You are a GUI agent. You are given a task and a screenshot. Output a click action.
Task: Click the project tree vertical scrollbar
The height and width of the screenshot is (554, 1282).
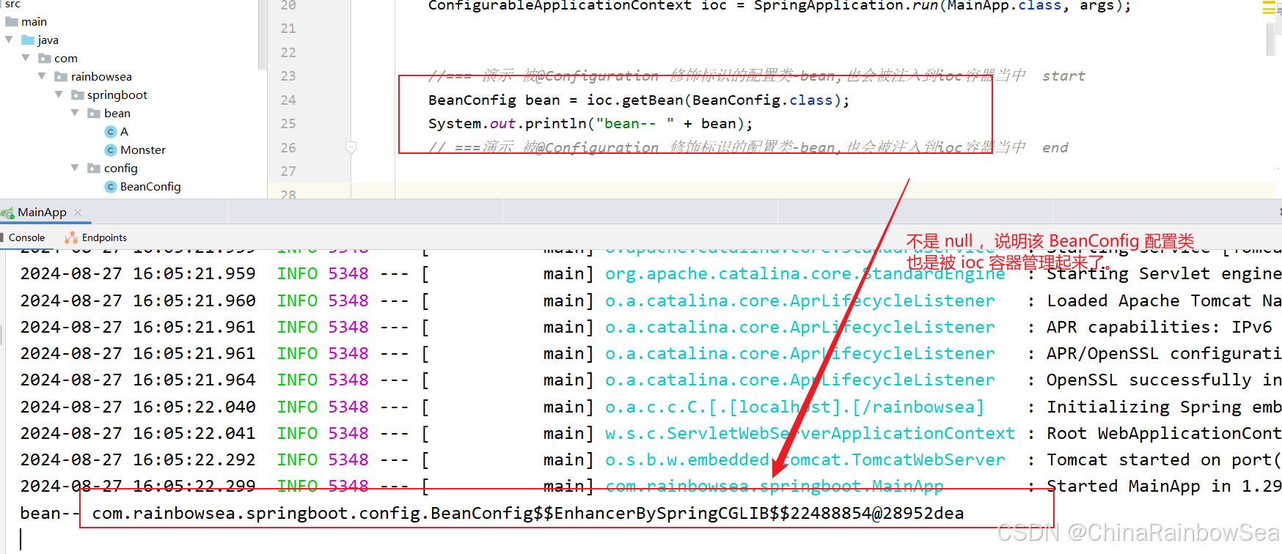pos(262,34)
